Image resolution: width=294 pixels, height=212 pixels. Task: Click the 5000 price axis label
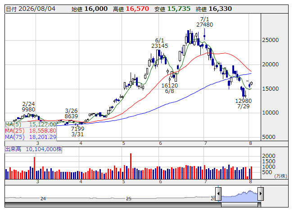(269, 137)
